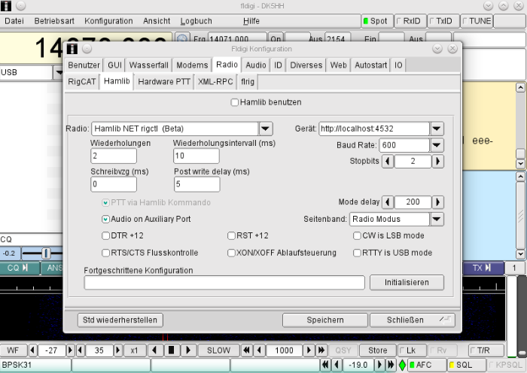Select the XML-RPC sub-tab
This screenshot has height=373, width=527.
click(215, 81)
